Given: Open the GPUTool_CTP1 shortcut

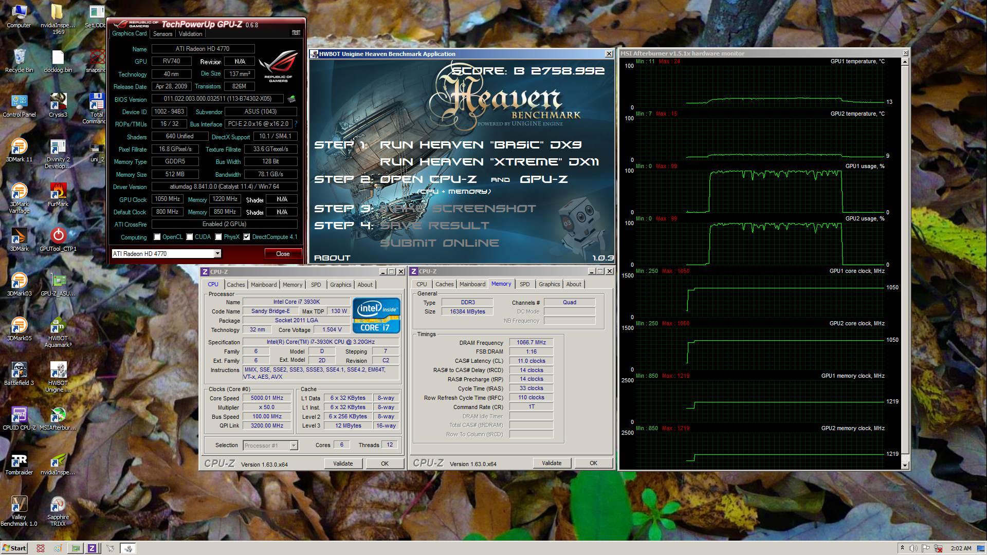Looking at the screenshot, I should (x=58, y=240).
